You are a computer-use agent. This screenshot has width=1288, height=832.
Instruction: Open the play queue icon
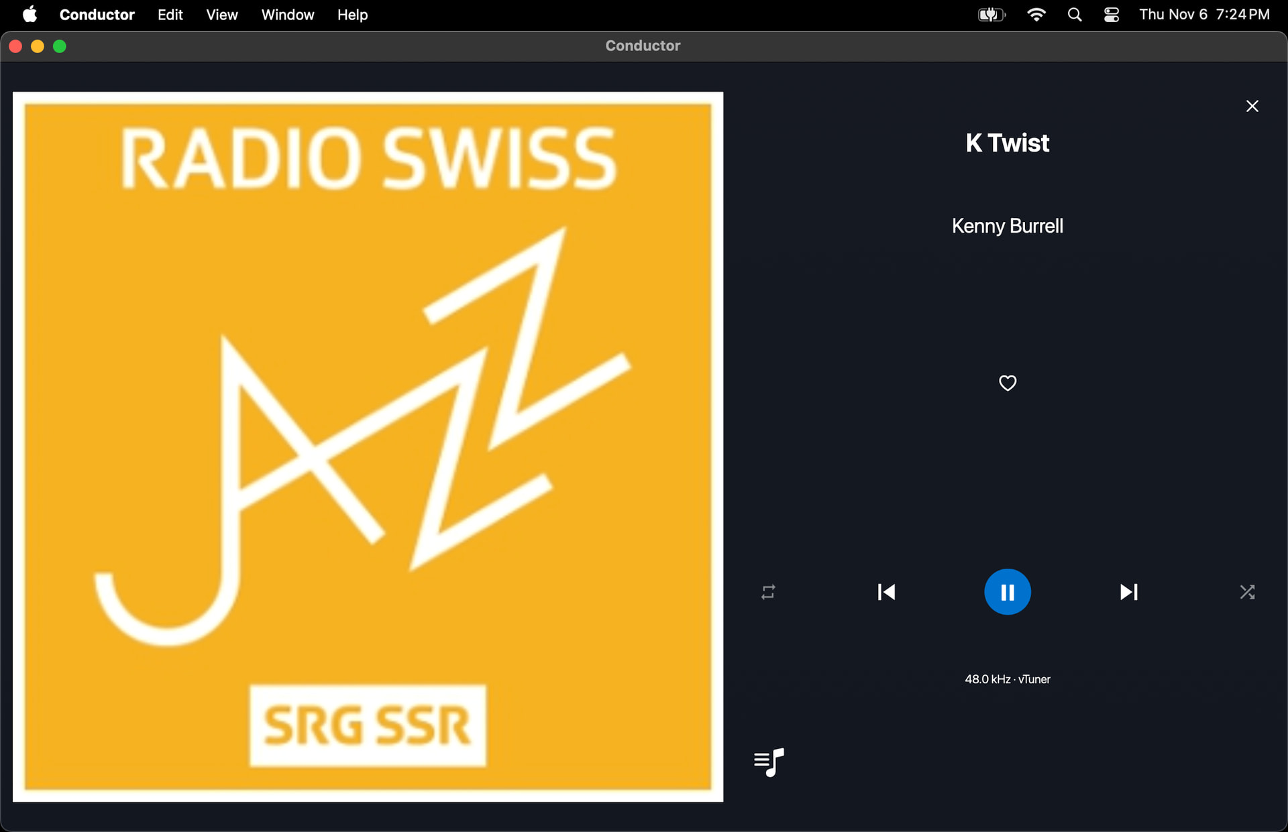(x=769, y=762)
